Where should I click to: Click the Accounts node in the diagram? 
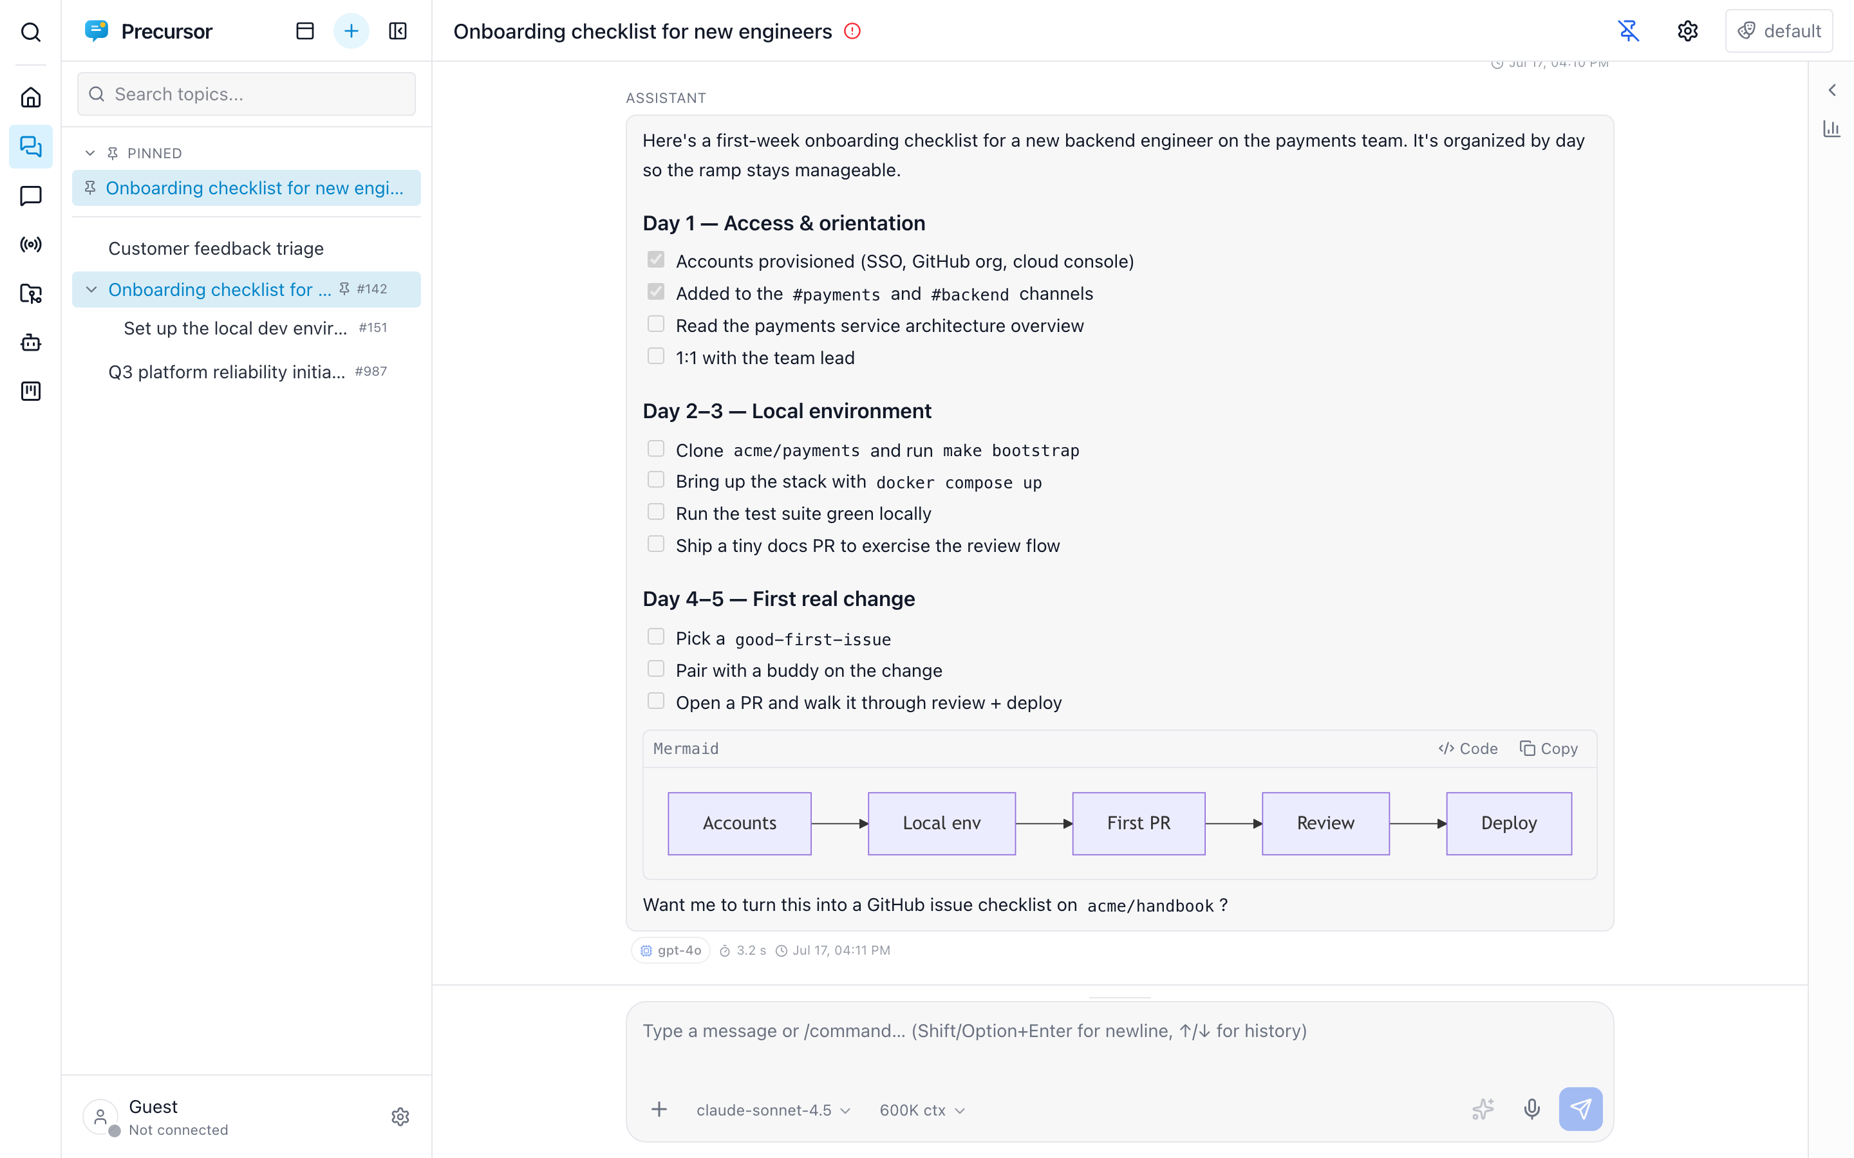[739, 823]
